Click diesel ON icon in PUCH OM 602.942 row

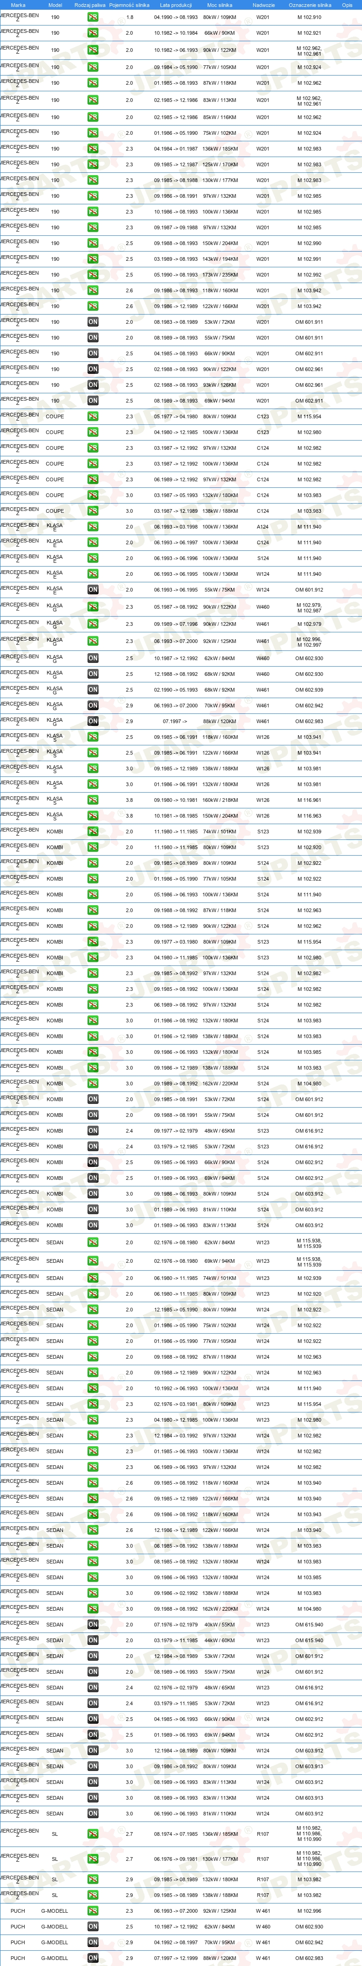92,1942
